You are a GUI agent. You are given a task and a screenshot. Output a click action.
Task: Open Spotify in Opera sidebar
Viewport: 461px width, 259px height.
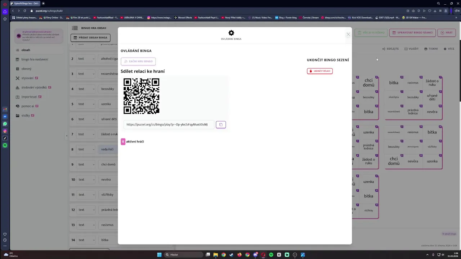click(5, 145)
